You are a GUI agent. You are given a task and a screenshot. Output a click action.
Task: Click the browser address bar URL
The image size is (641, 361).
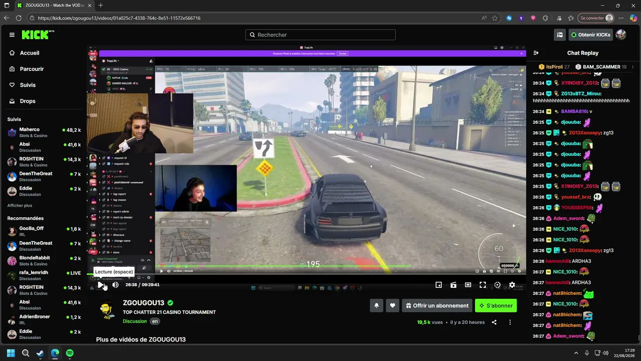point(119,18)
